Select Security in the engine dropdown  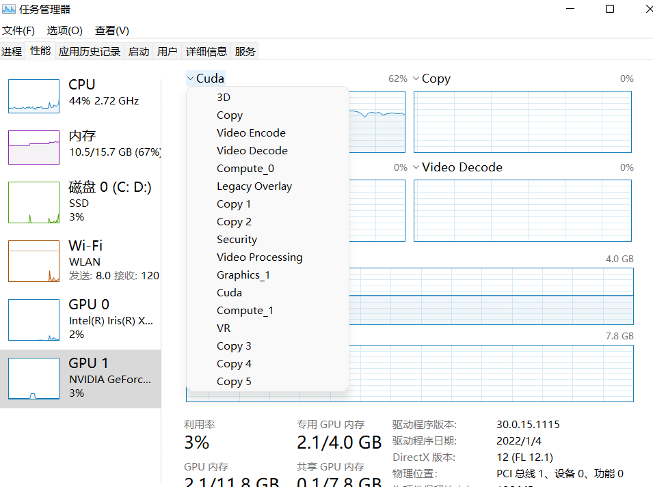point(237,239)
